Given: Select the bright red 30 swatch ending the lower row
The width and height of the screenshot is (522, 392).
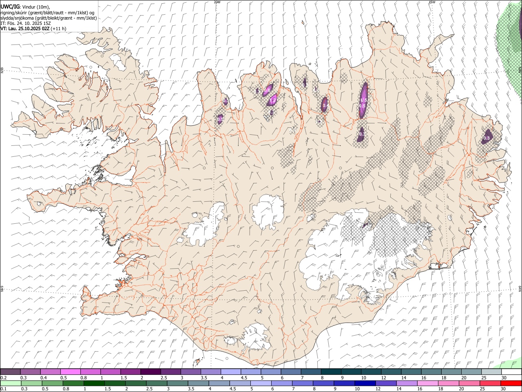Looking at the screenshot, I should [511, 383].
